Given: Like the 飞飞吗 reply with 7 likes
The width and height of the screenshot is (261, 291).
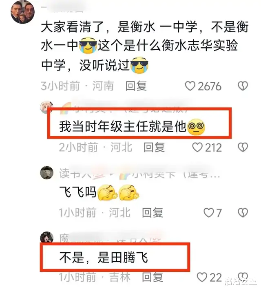Looking at the screenshot, I should (x=209, y=212).
